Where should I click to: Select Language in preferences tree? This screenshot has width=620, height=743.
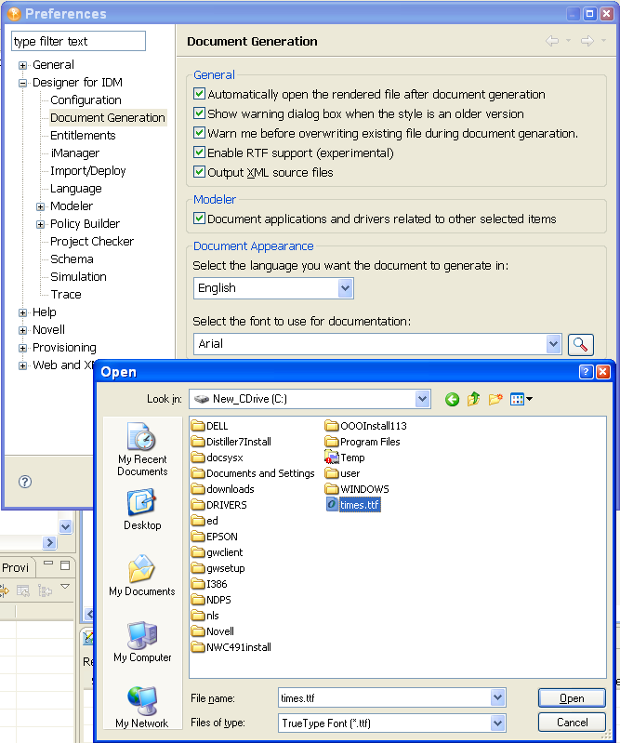click(76, 189)
